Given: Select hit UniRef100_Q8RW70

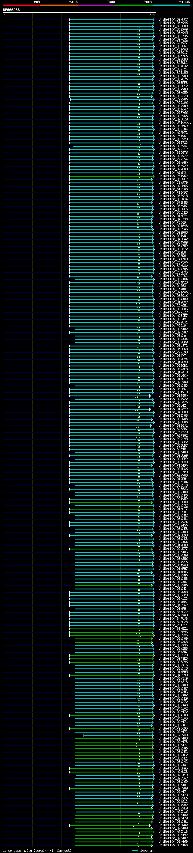Looking at the screenshot, I should coord(173,79).
